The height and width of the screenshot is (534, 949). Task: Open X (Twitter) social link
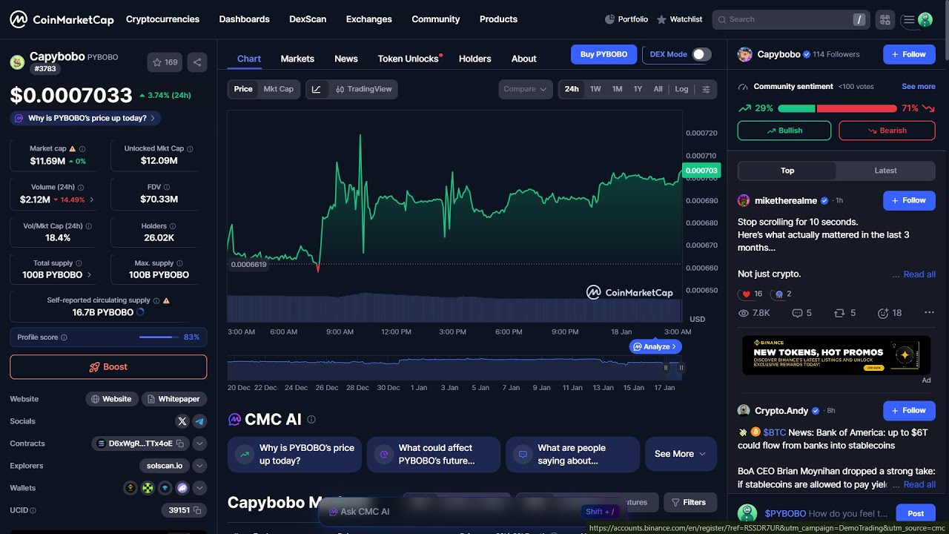(x=182, y=421)
